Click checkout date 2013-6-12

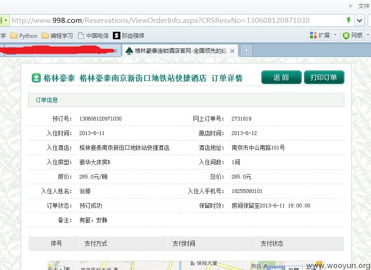(244, 133)
